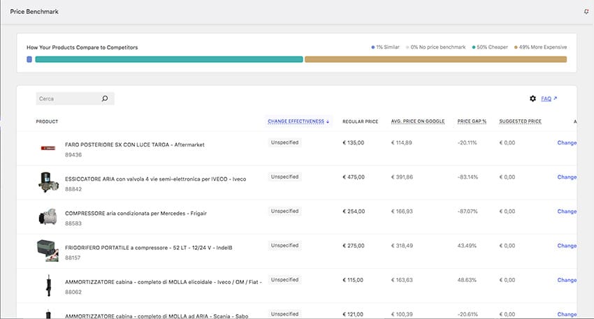The height and width of the screenshot is (319, 594).
Task: Click the search magnifier icon
Action: tap(105, 98)
